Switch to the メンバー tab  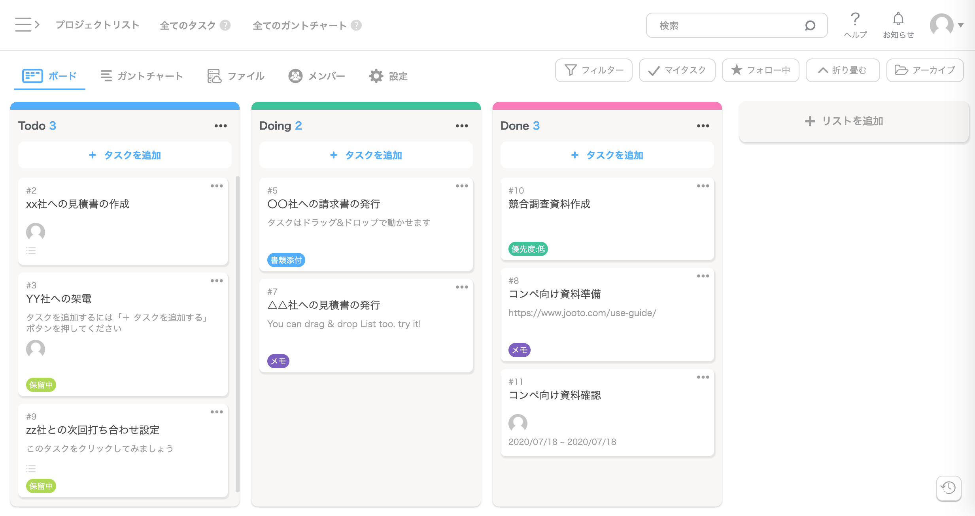pyautogui.click(x=317, y=76)
